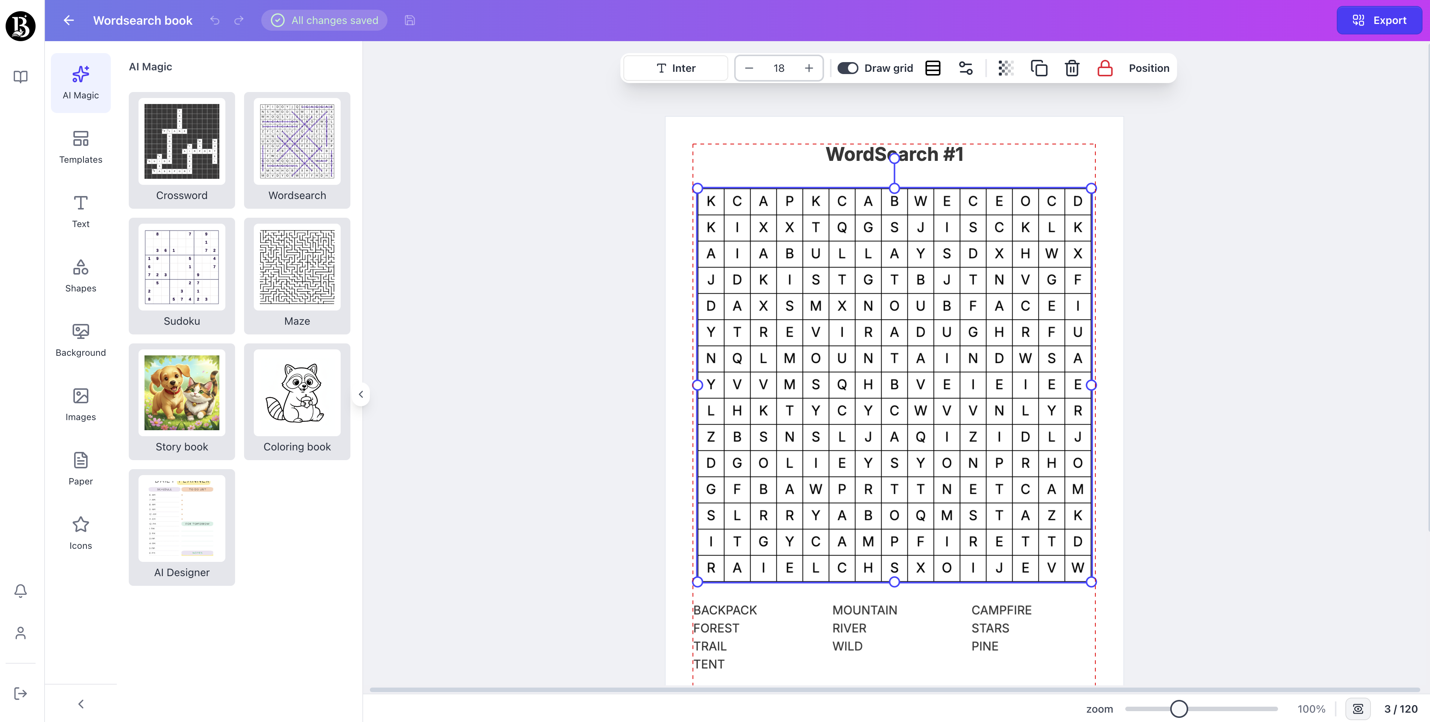The height and width of the screenshot is (722, 1430).
Task: Open the Position settings
Action: 1148,68
